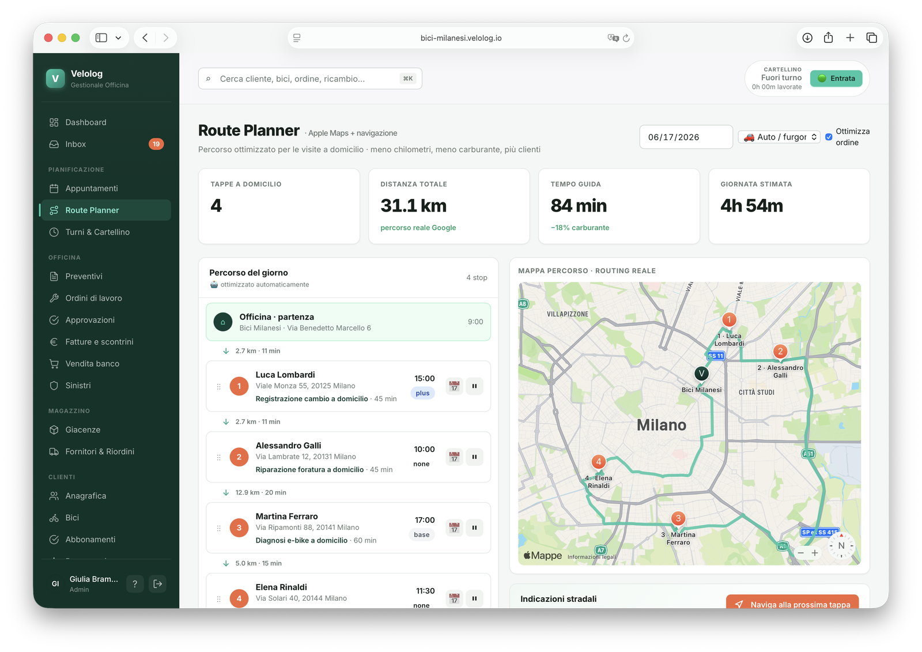The image size is (922, 652).
Task: Open calendar icon for Martina Ferraro stop
Action: 455,528
